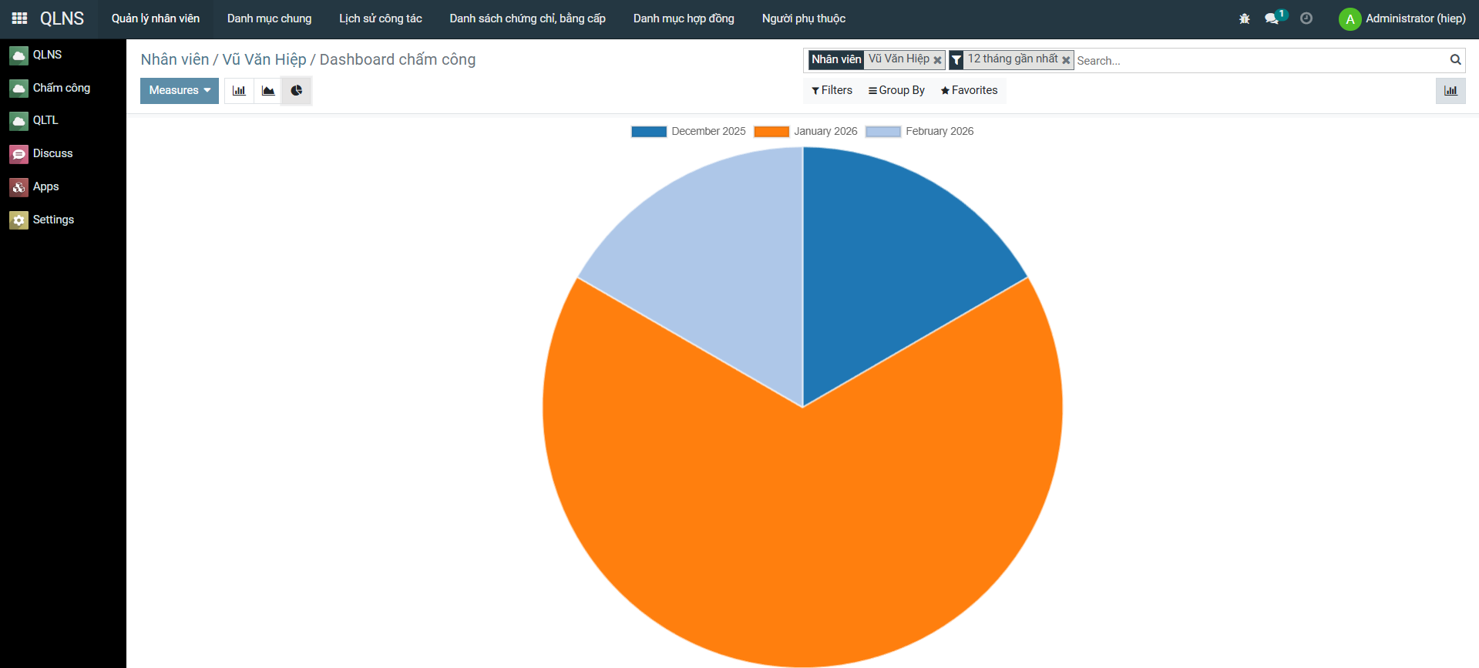Image resolution: width=1479 pixels, height=668 pixels.
Task: Go to Vũ Văn Hiệp breadcrumb
Action: pyautogui.click(x=264, y=60)
